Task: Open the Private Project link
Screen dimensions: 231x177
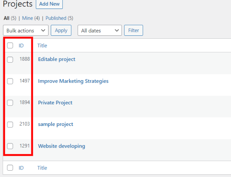Action: tap(55, 102)
